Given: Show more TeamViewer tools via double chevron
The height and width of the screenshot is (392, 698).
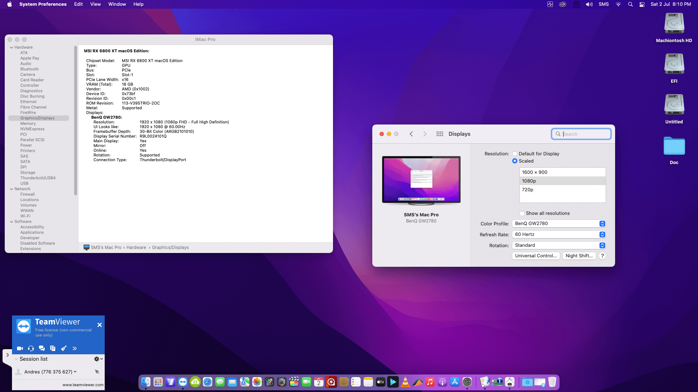Looking at the screenshot, I should click(75, 348).
